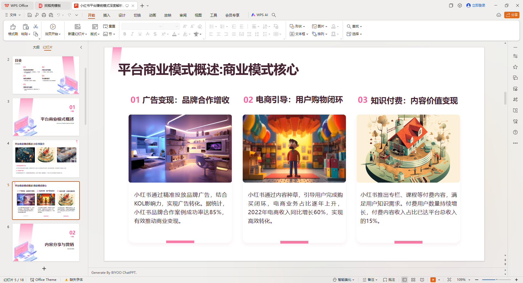
Task: Toggle normal view button in status bar
Action: coord(405,280)
